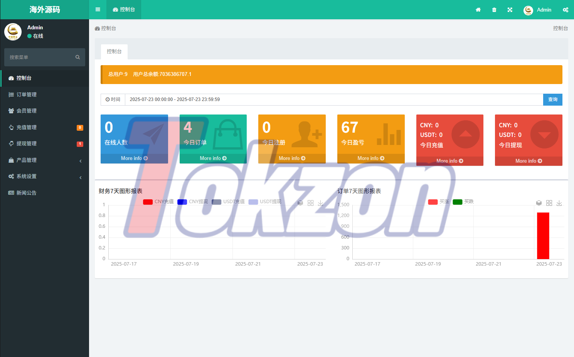The width and height of the screenshot is (574, 357).
Task: Expand the 产品管理 sidebar menu
Action: 45,160
